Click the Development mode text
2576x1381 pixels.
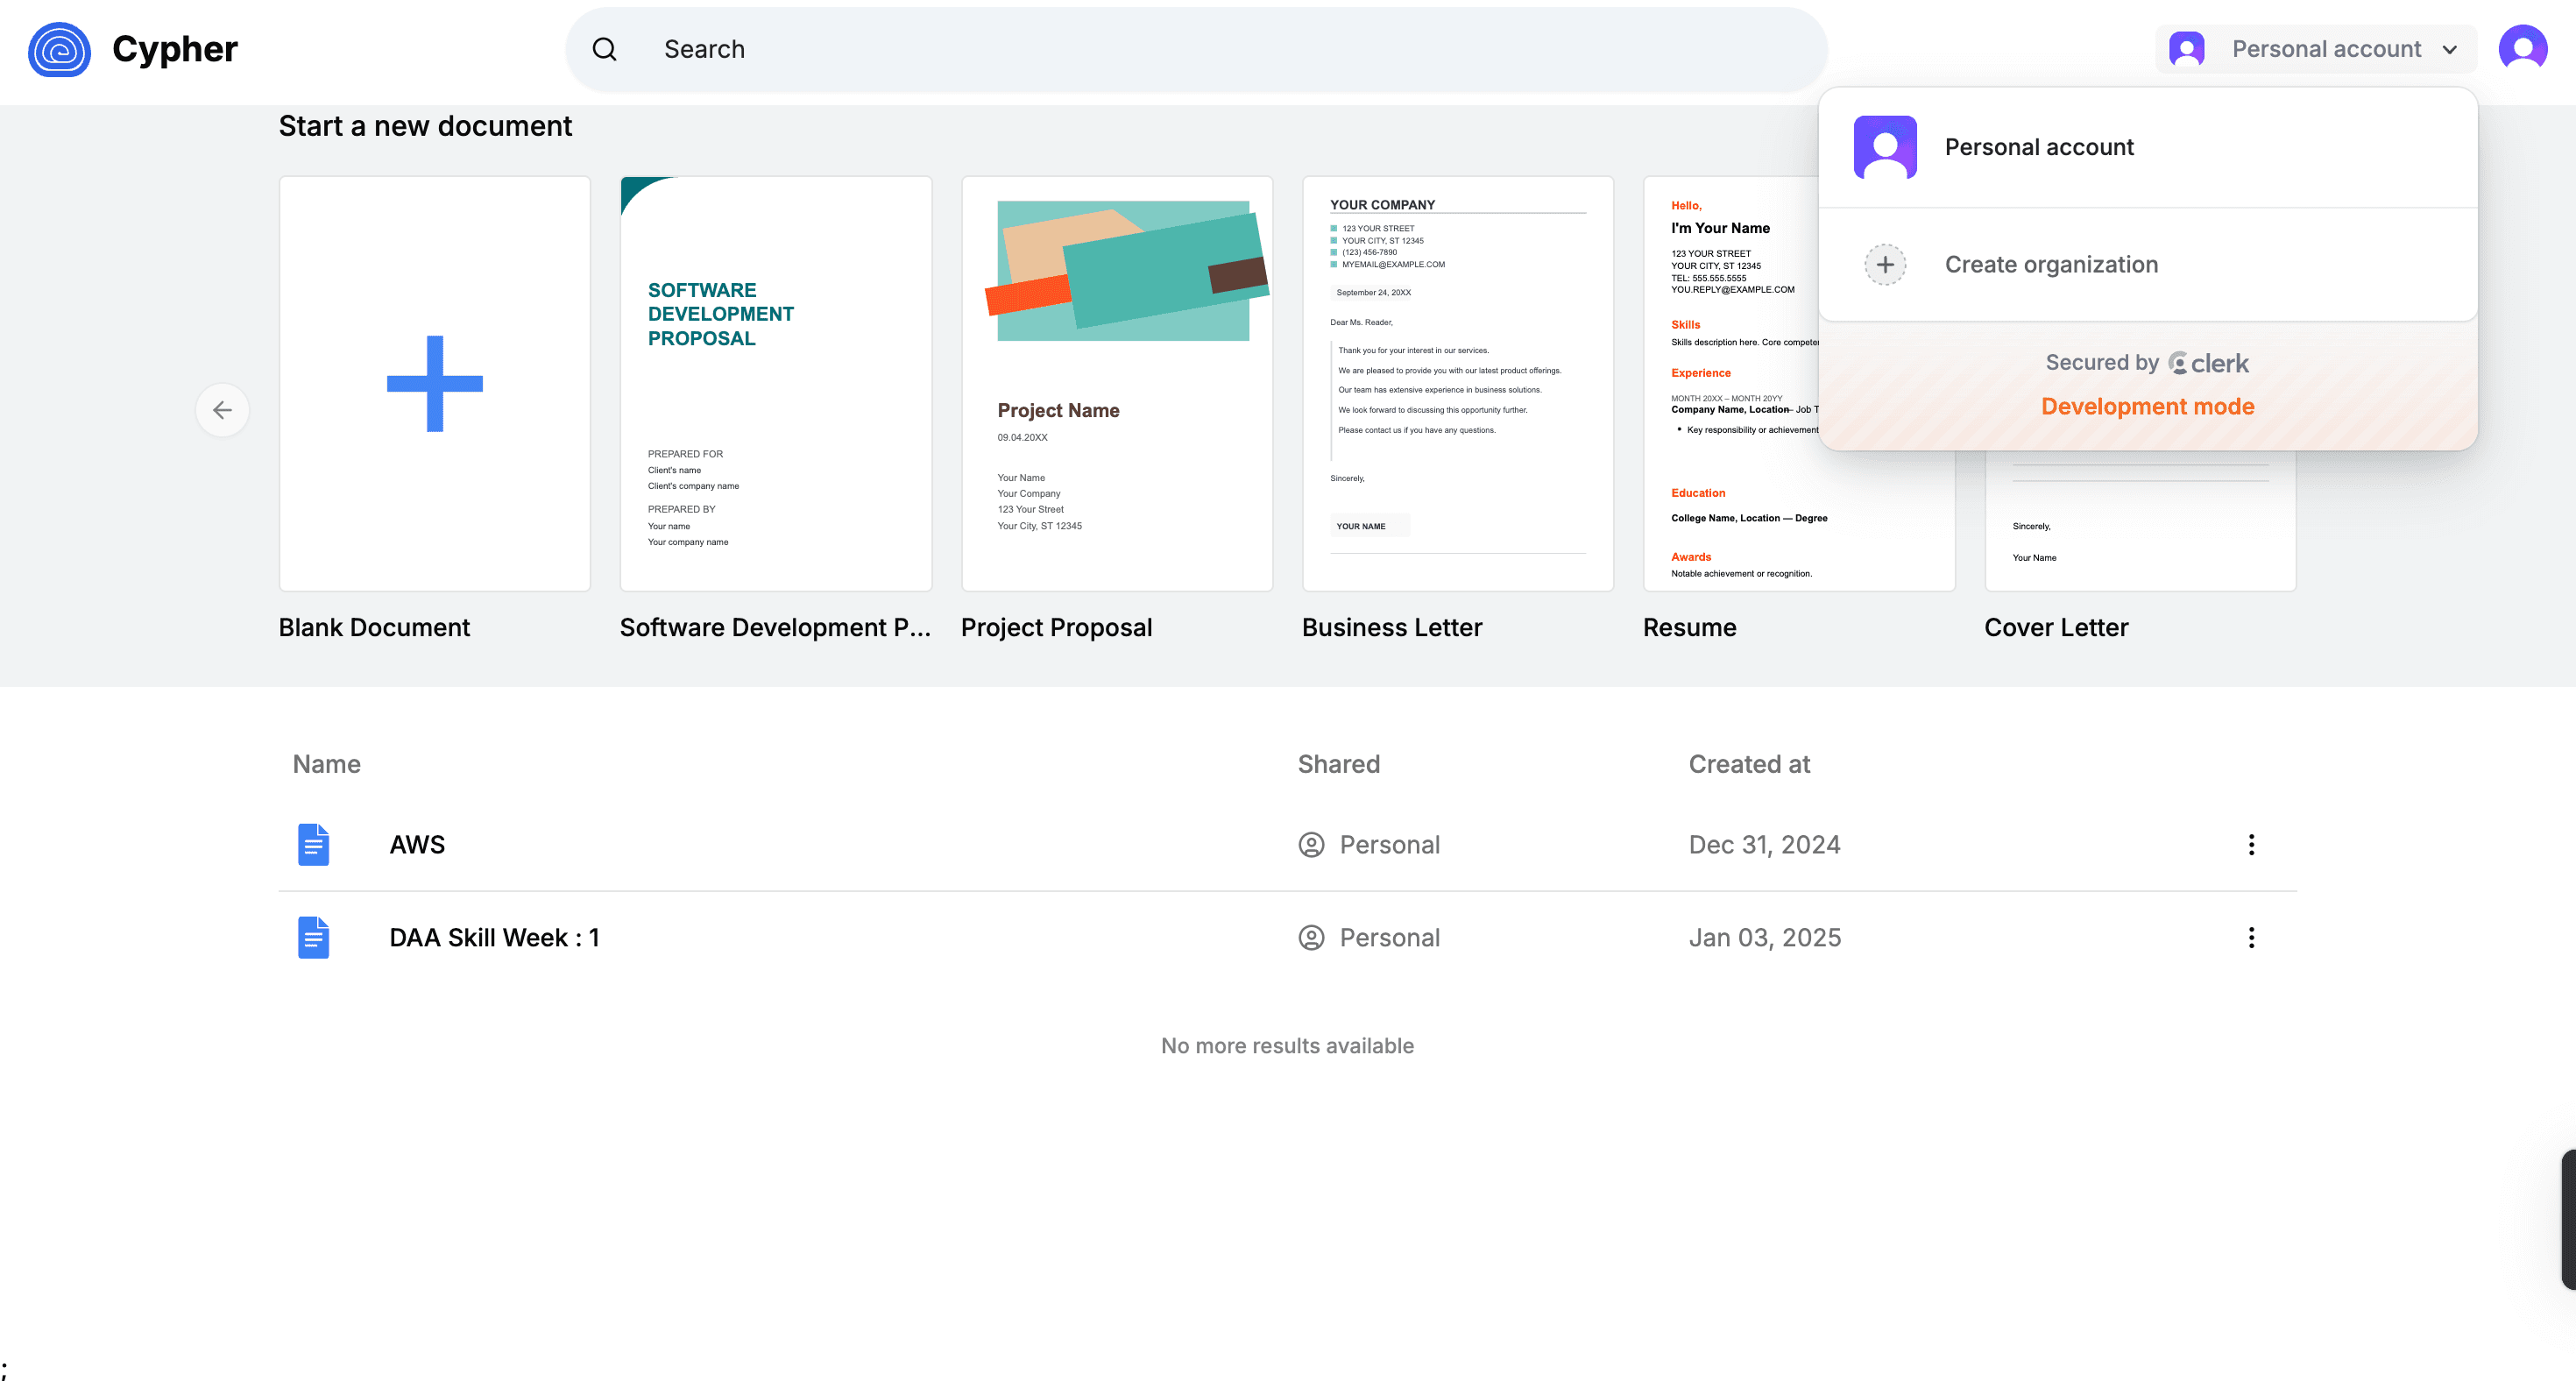point(2147,407)
